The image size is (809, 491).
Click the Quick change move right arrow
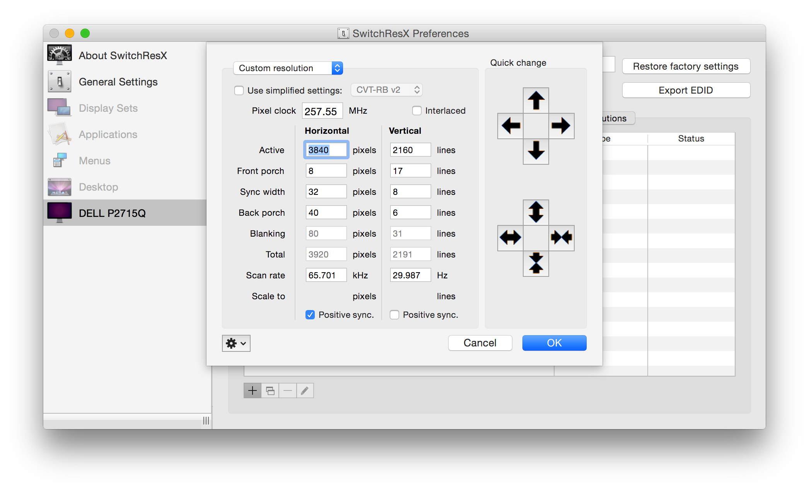[561, 126]
